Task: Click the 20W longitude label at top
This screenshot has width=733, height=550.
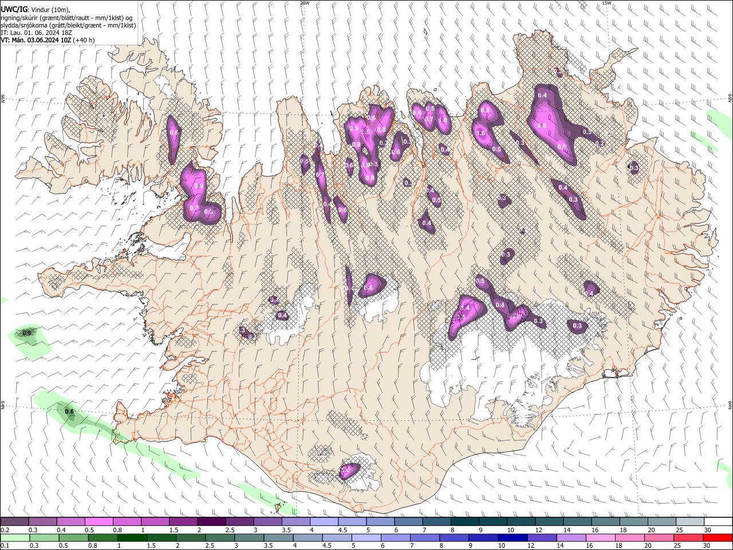Action: coord(305,3)
